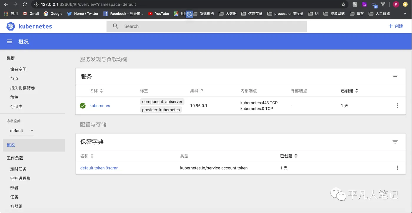Viewport: 412px width, 213px height.
Task: Open the process on流程图 bookmark folder
Action: click(x=285, y=14)
